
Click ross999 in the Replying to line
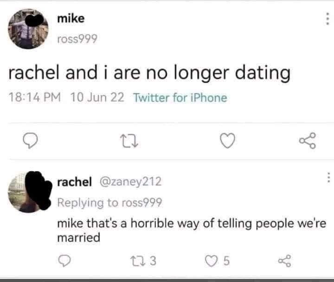coord(141,202)
